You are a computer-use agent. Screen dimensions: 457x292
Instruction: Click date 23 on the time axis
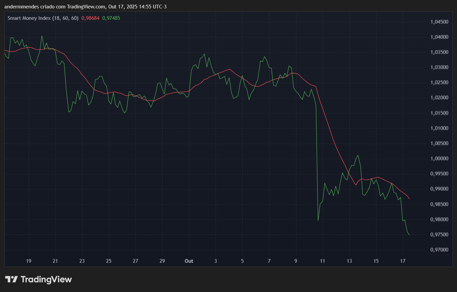click(x=82, y=261)
